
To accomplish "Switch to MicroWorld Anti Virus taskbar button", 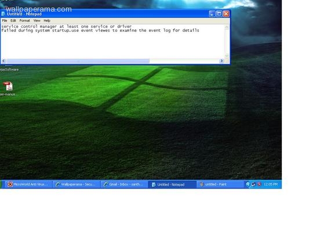I will point(28,184).
